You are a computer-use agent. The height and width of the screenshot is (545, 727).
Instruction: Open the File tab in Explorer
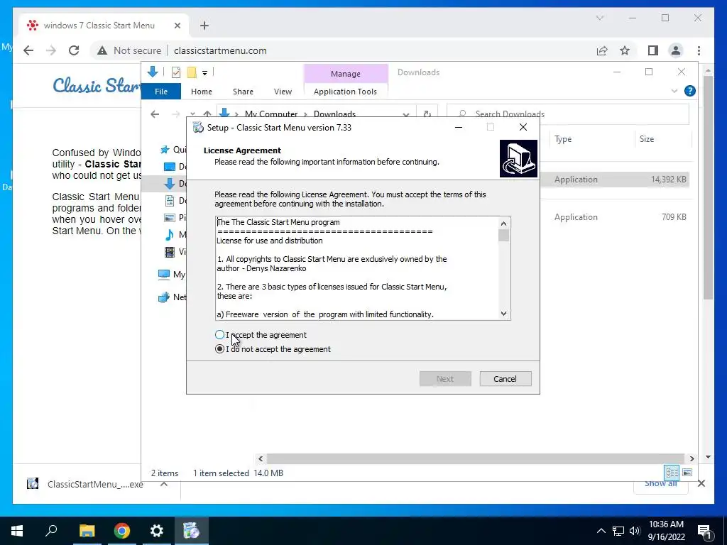pyautogui.click(x=161, y=92)
